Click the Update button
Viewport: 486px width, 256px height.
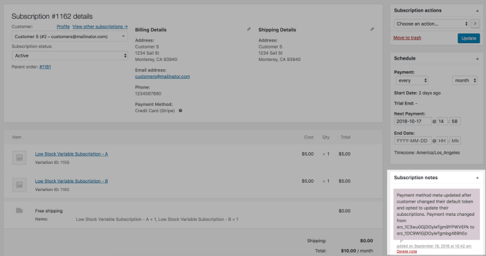(x=469, y=38)
